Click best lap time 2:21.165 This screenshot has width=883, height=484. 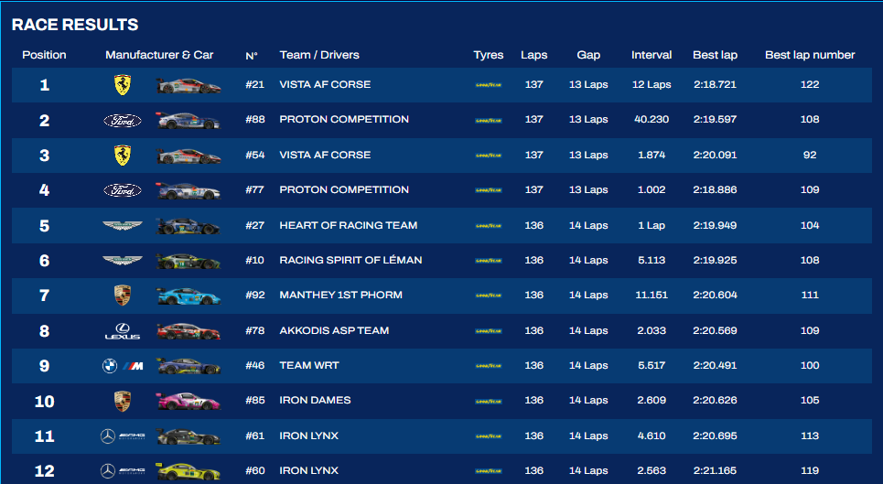(x=716, y=470)
